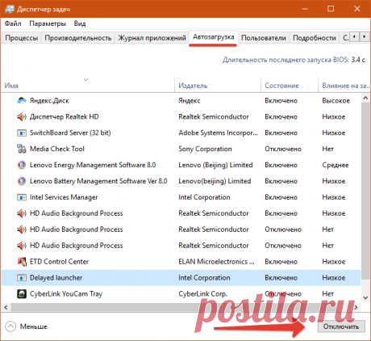This screenshot has height=341, width=371.
Task: Click the Среднее impact value
Action: tap(336, 165)
